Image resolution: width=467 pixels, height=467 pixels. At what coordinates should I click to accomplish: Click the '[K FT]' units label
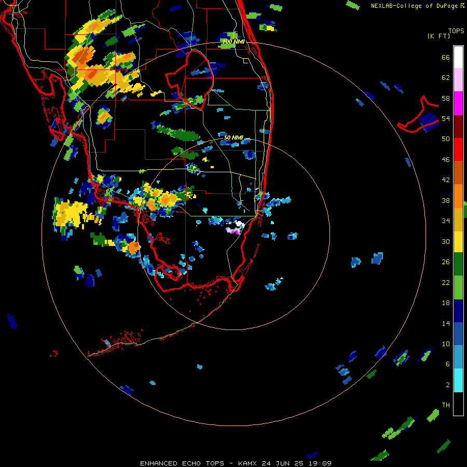click(438, 36)
